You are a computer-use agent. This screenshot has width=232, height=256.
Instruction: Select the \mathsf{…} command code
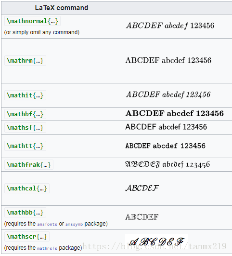click(x=26, y=127)
